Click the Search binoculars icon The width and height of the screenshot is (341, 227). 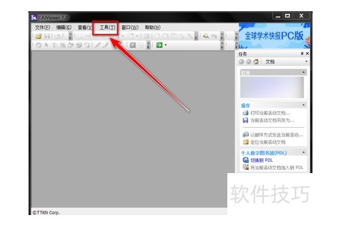coord(206,36)
